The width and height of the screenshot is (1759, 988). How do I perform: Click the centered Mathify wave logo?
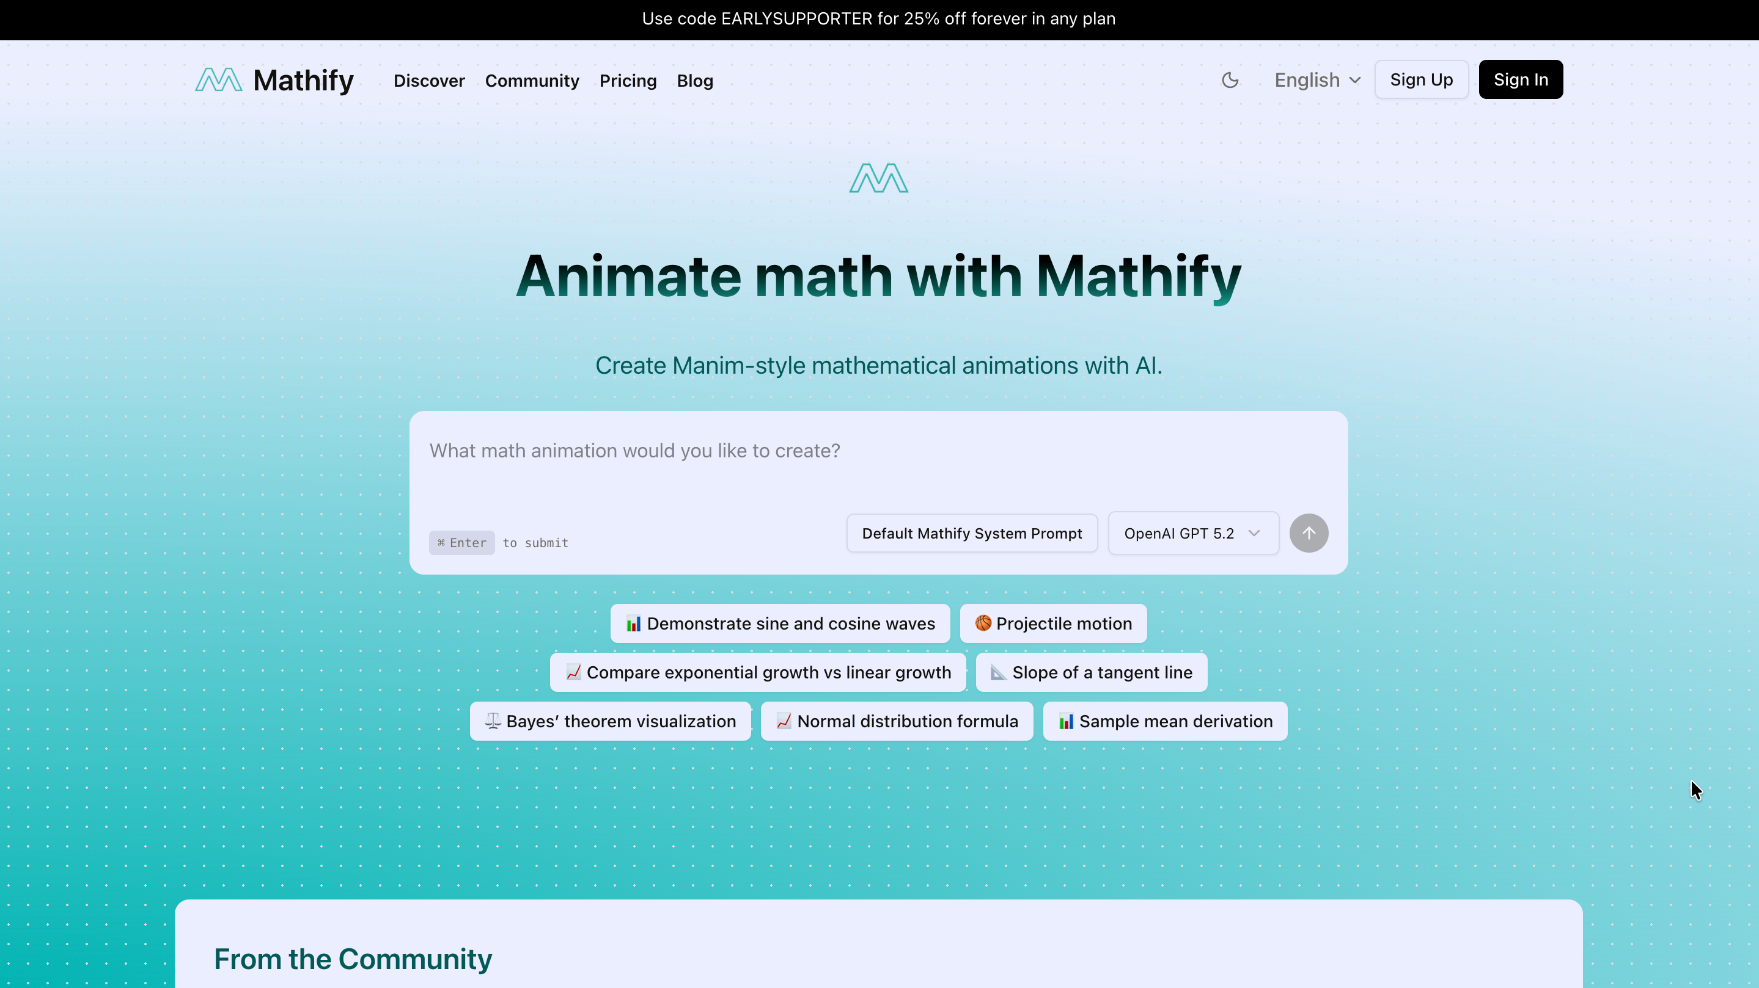(878, 178)
